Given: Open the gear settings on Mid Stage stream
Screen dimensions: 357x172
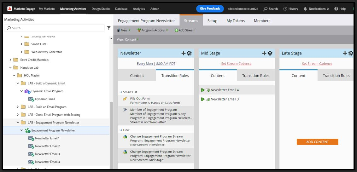Looking at the screenshot, I should coord(270,53).
